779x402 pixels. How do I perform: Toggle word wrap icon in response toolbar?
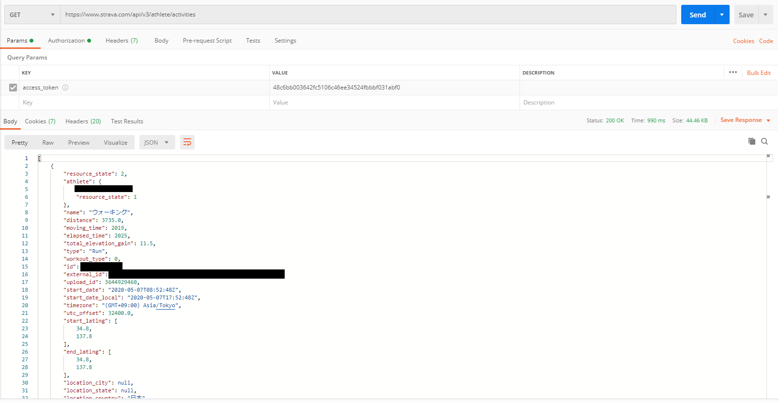(187, 142)
